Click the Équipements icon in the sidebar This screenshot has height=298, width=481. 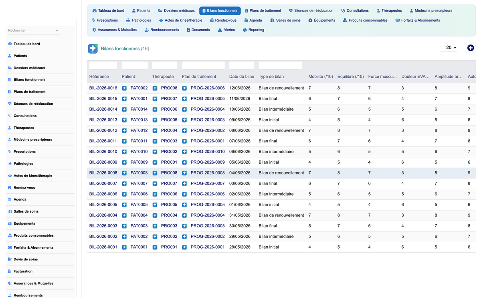(10, 223)
